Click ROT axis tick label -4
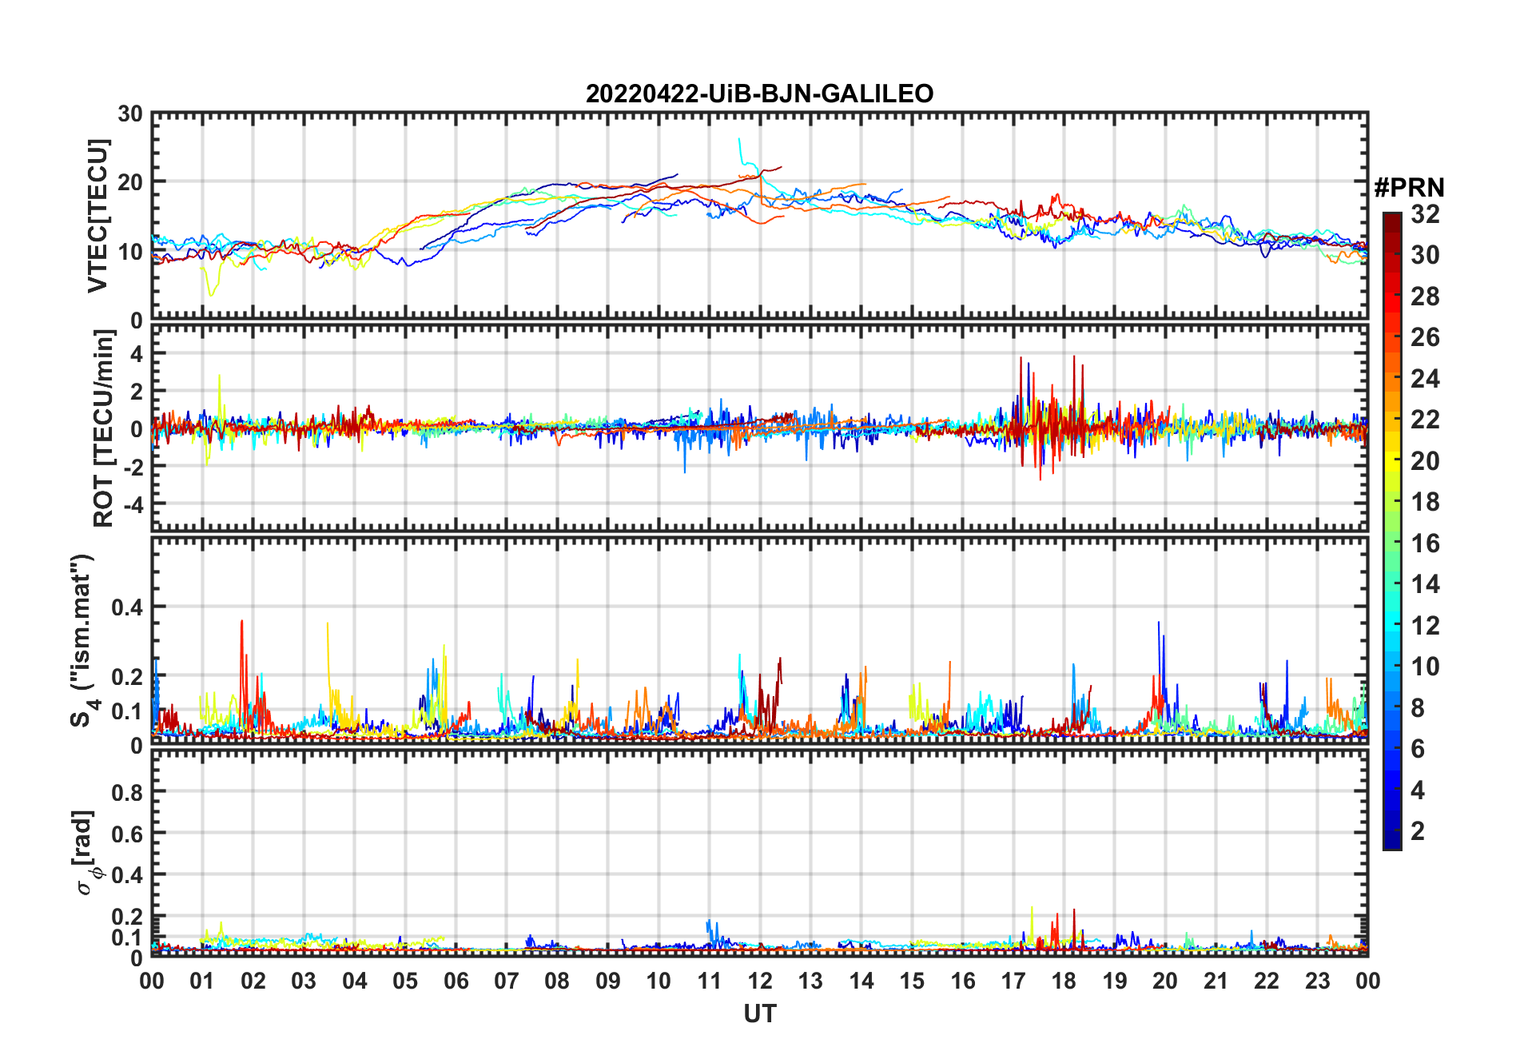This screenshot has width=1520, height=1063. click(135, 505)
